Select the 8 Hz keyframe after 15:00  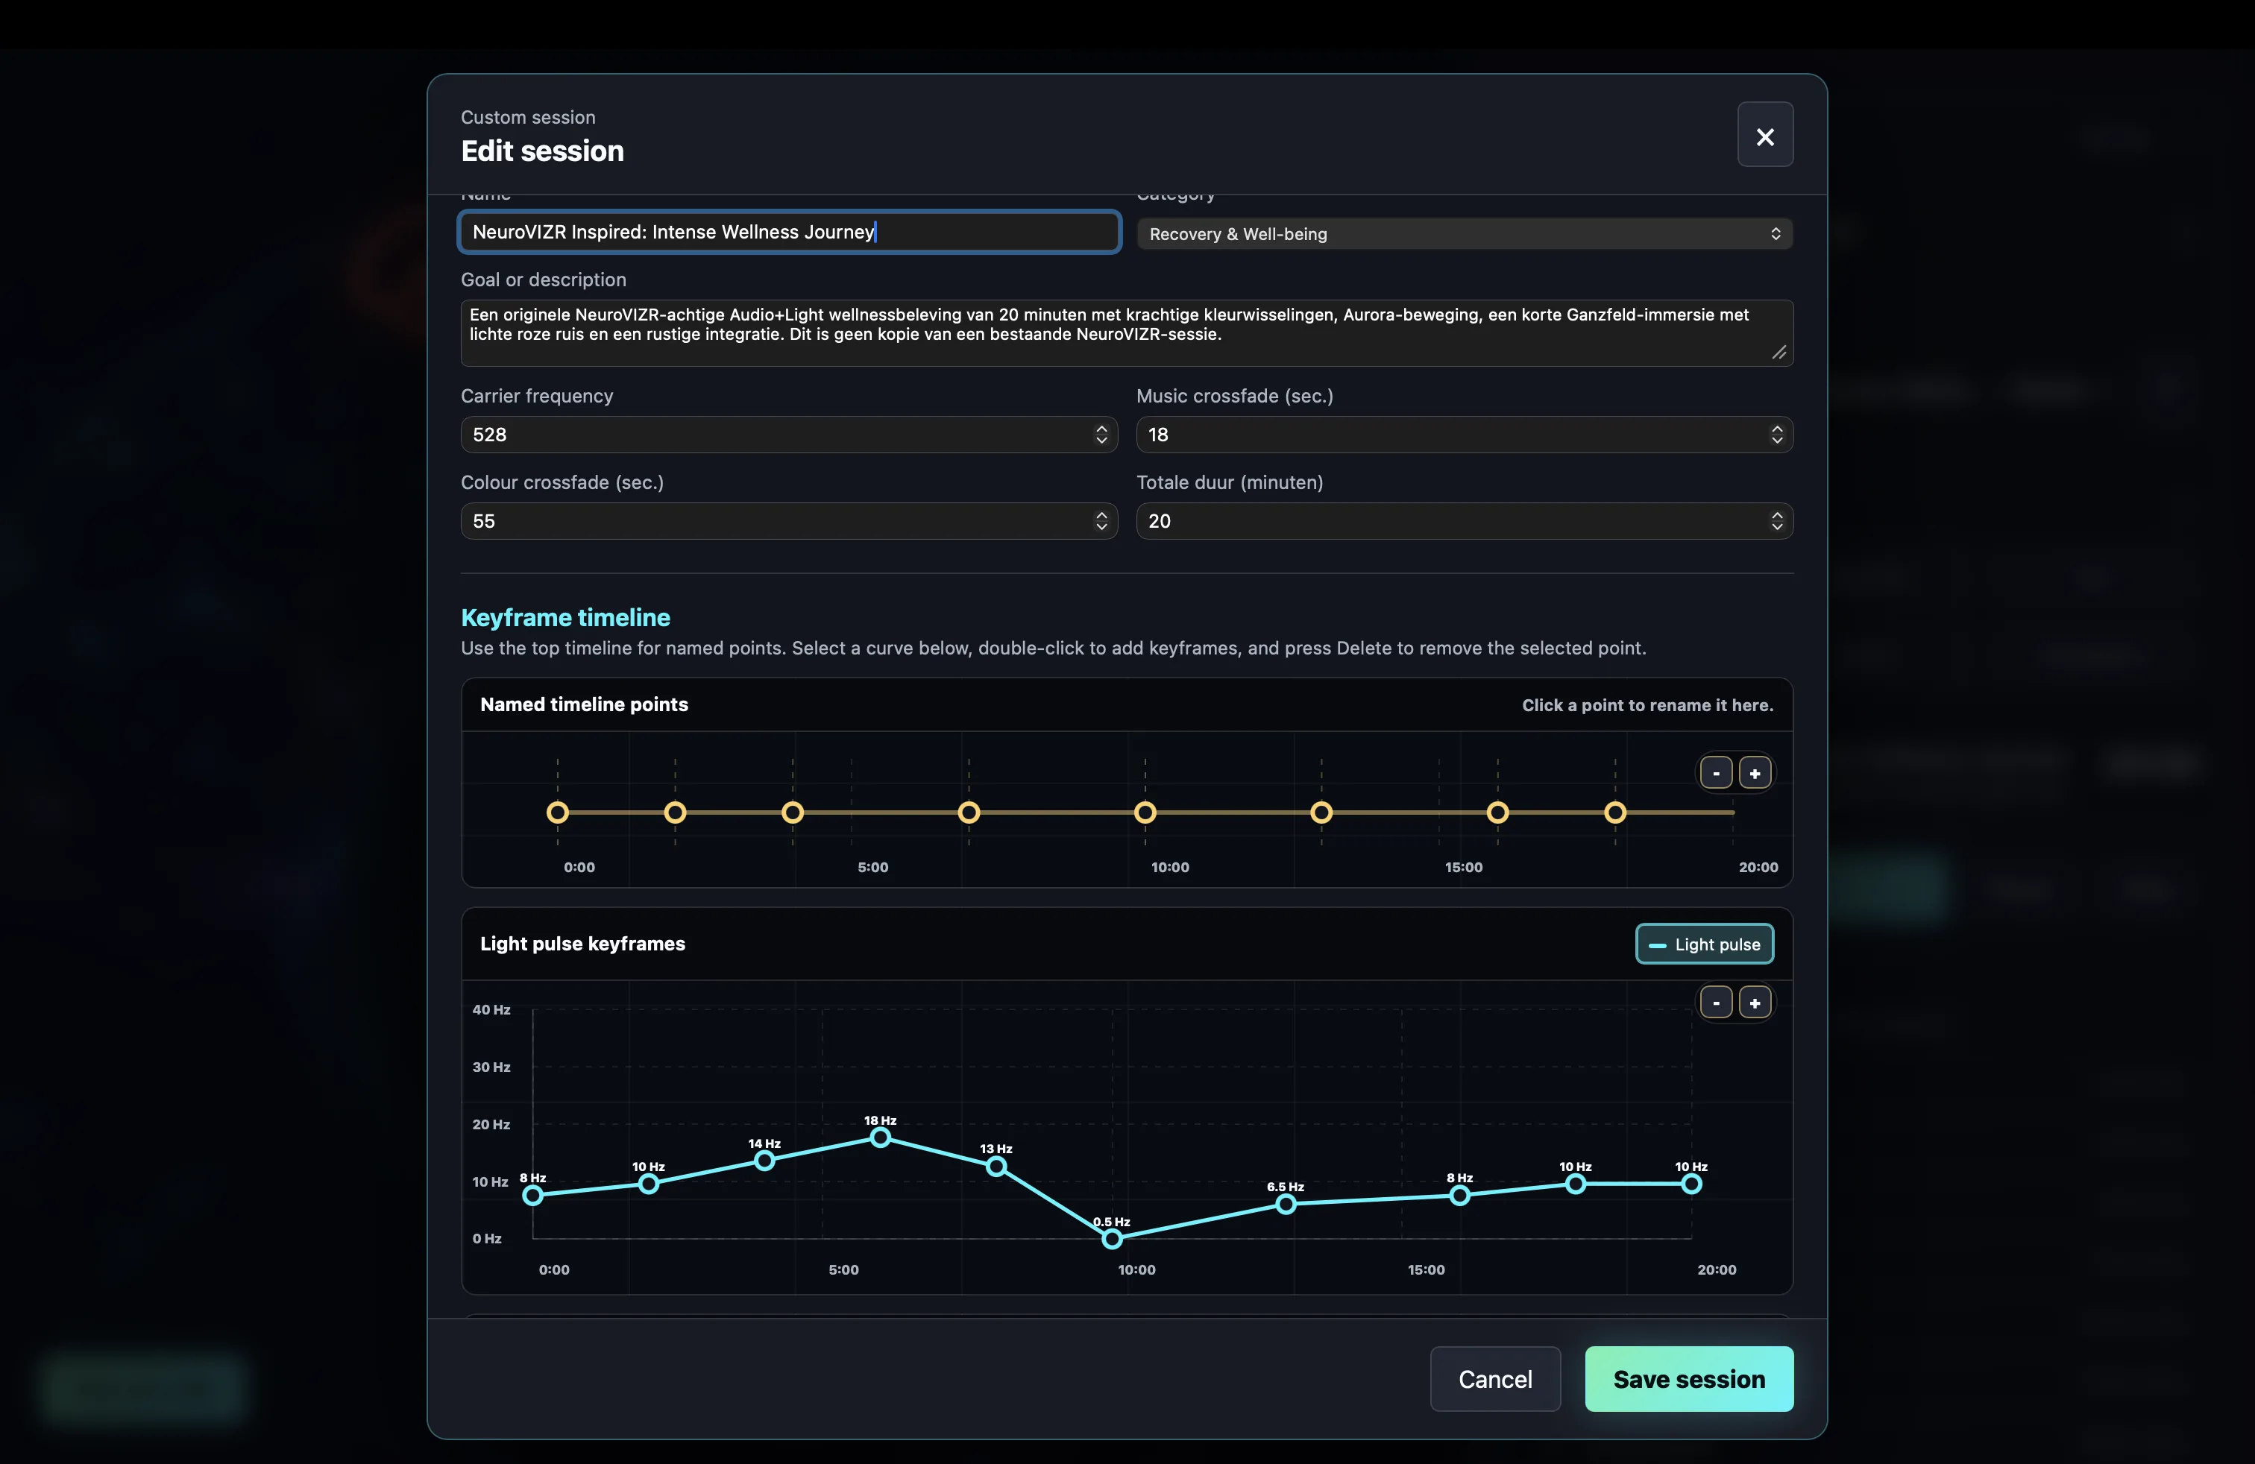click(1459, 1195)
